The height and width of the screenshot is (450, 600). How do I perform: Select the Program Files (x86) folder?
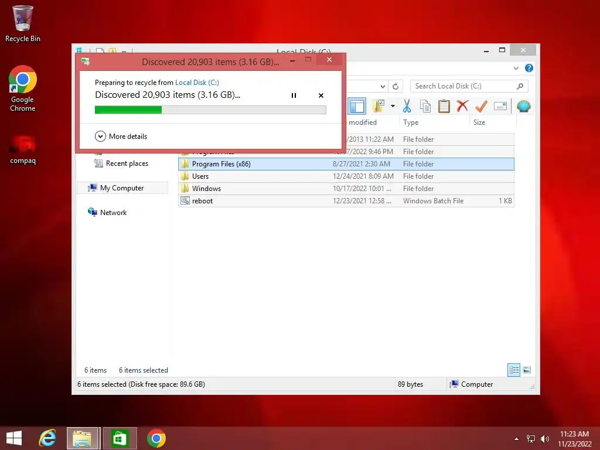pyautogui.click(x=346, y=164)
